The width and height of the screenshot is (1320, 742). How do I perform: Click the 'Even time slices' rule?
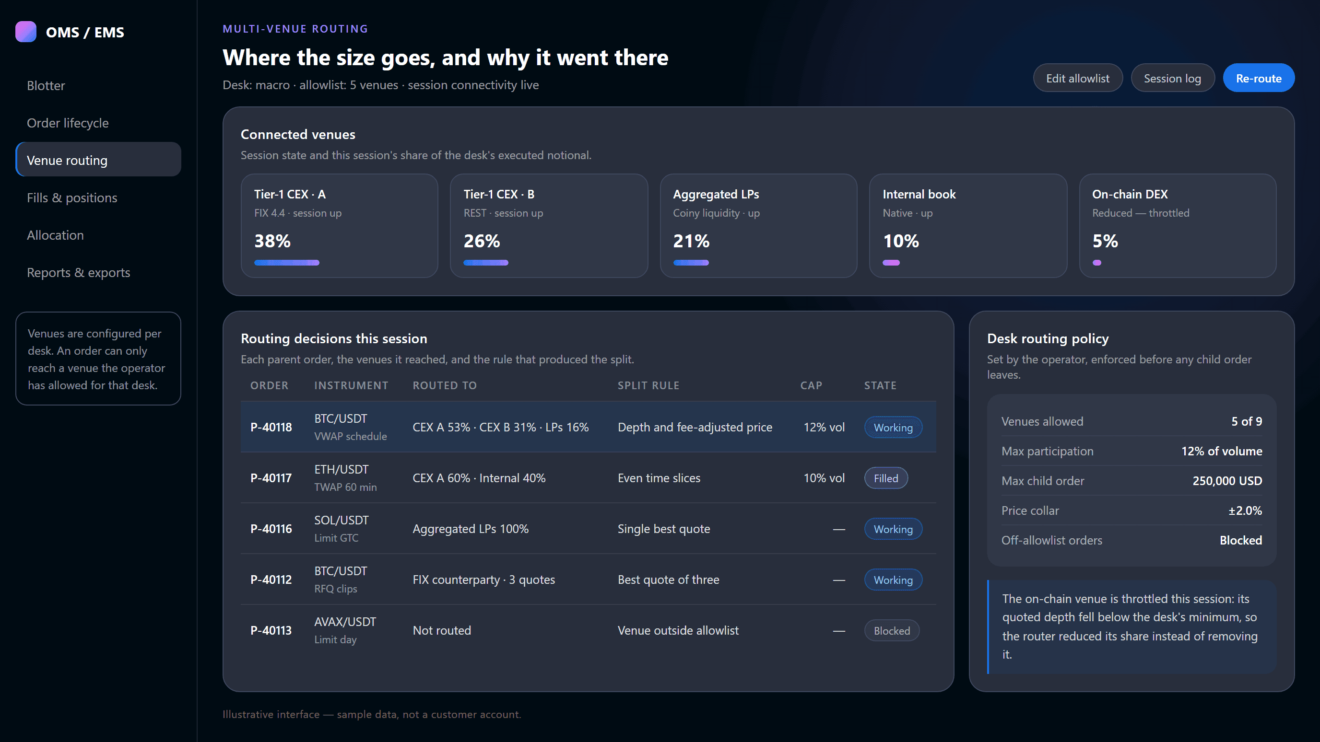(x=659, y=478)
